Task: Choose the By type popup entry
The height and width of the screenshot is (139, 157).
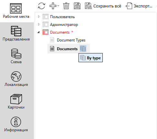Action: (90, 58)
